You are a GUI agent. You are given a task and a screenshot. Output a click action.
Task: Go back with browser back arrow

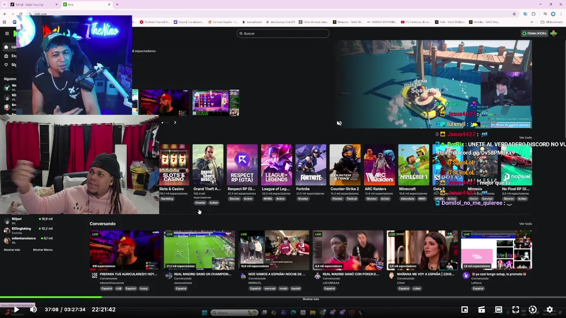5,14
